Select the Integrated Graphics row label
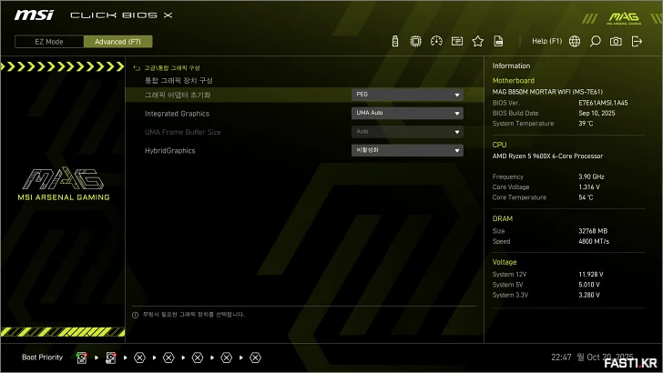The width and height of the screenshot is (663, 373). pyautogui.click(x=177, y=114)
